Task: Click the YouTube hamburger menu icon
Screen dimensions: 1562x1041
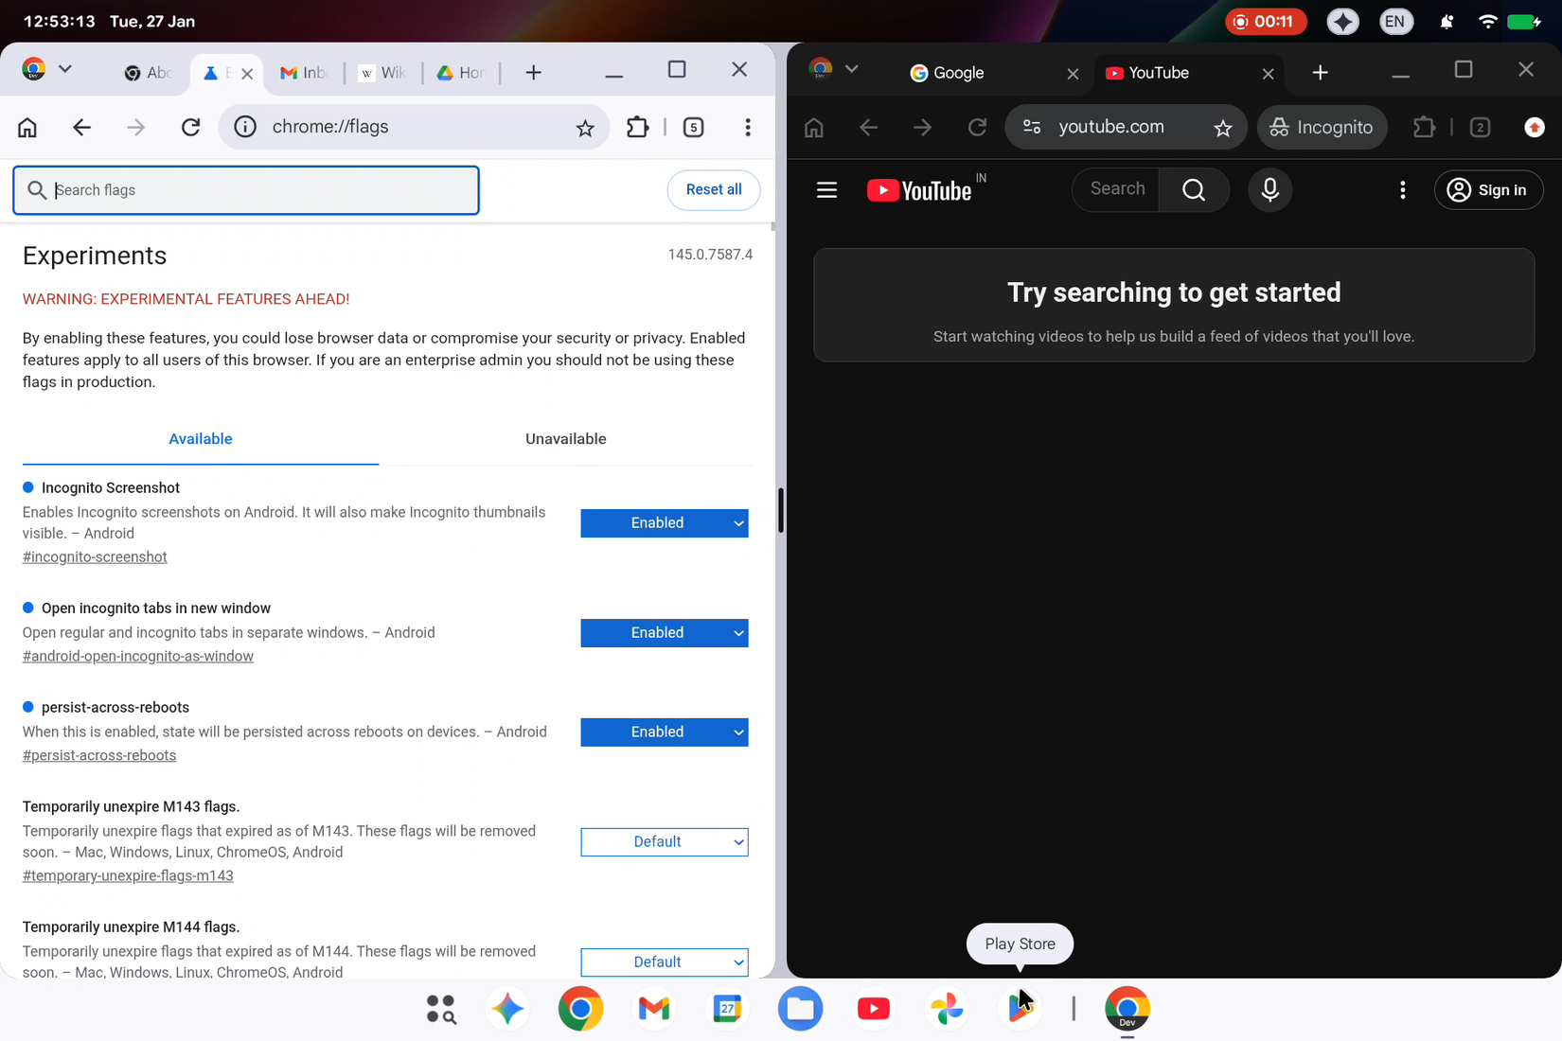Action: pos(826,189)
